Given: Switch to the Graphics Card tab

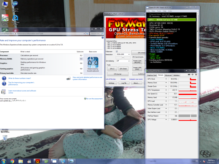Looking at the screenshot, I should point(151,75).
